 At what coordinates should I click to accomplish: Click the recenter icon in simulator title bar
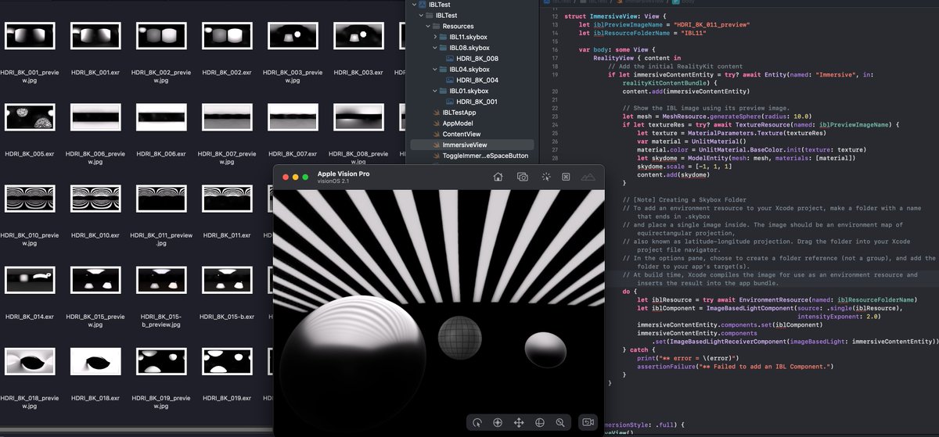[x=566, y=177]
